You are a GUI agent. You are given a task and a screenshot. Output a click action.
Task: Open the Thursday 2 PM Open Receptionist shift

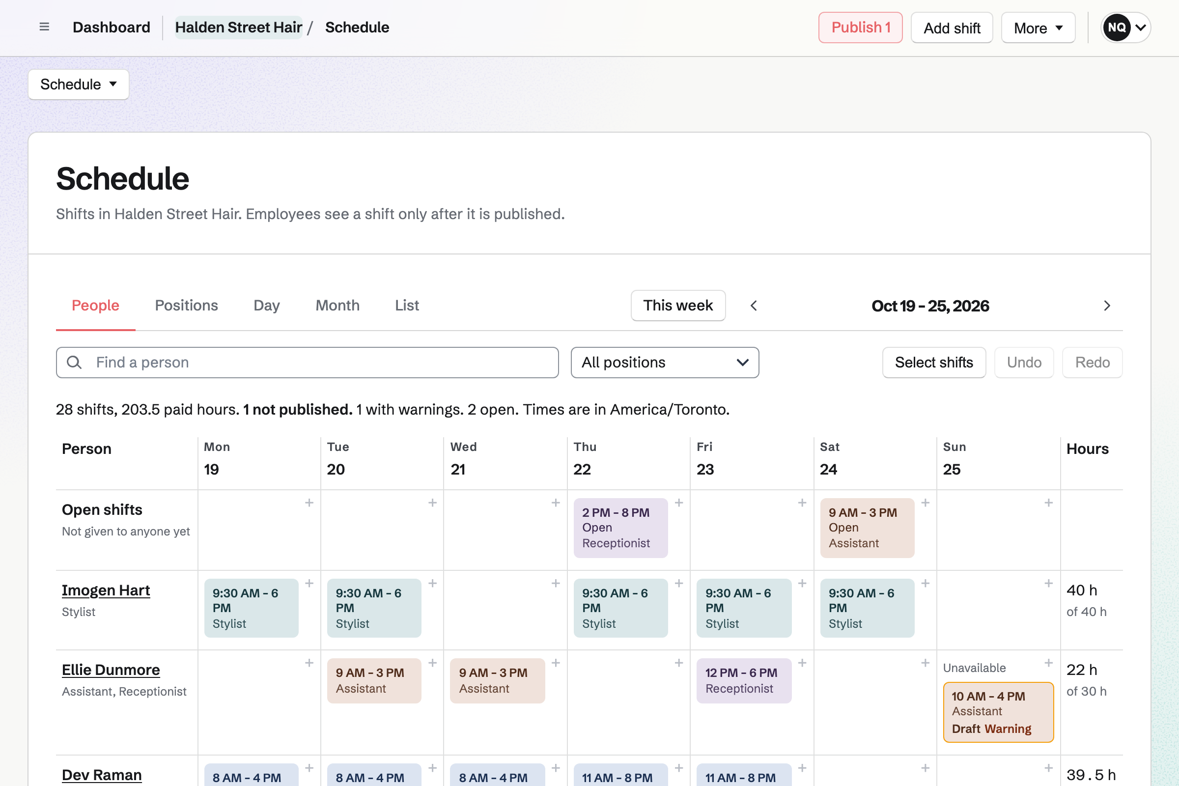[x=620, y=528]
